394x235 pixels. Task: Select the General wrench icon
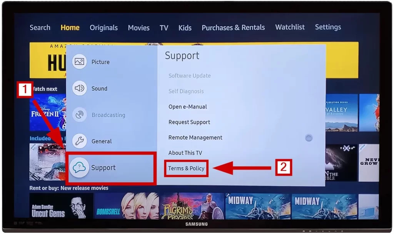coord(79,141)
